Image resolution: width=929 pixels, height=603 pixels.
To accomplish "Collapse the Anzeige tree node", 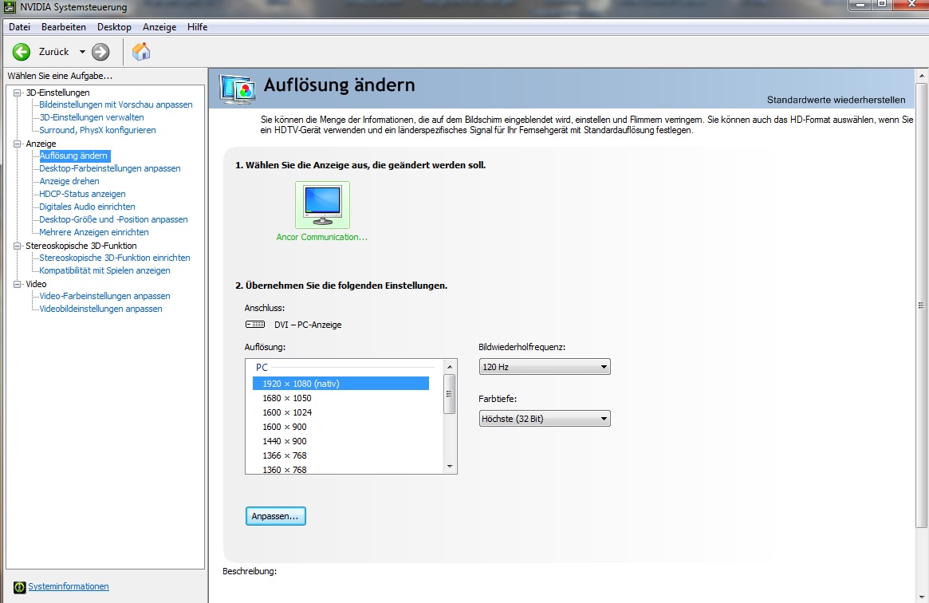I will click(x=18, y=144).
